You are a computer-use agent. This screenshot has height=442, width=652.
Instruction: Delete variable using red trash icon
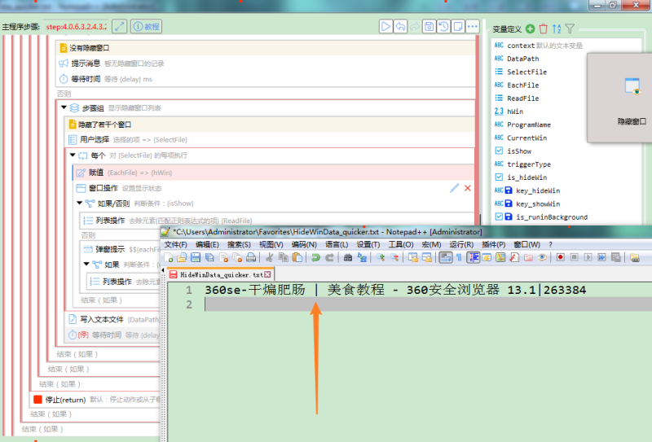(543, 28)
